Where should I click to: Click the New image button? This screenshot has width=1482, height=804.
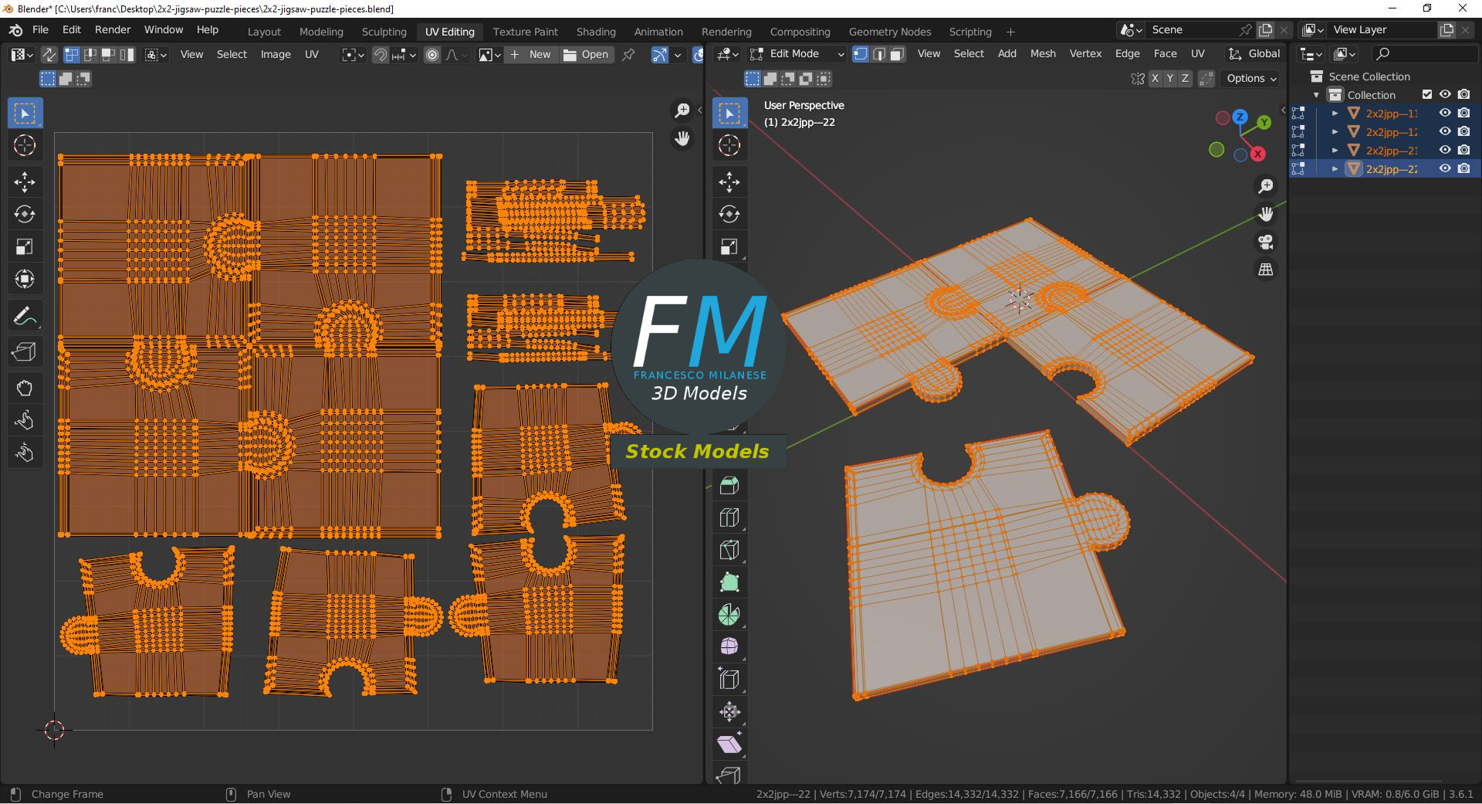tap(531, 55)
